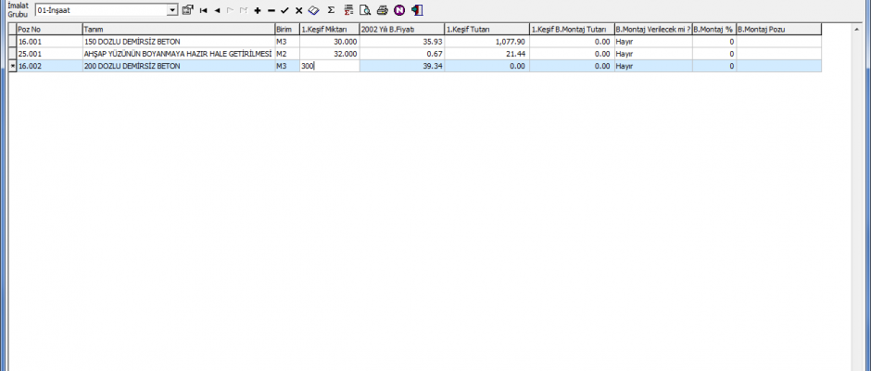Click B.Montaj Pozu cell of row 16.002
The image size is (871, 371).
click(777, 66)
